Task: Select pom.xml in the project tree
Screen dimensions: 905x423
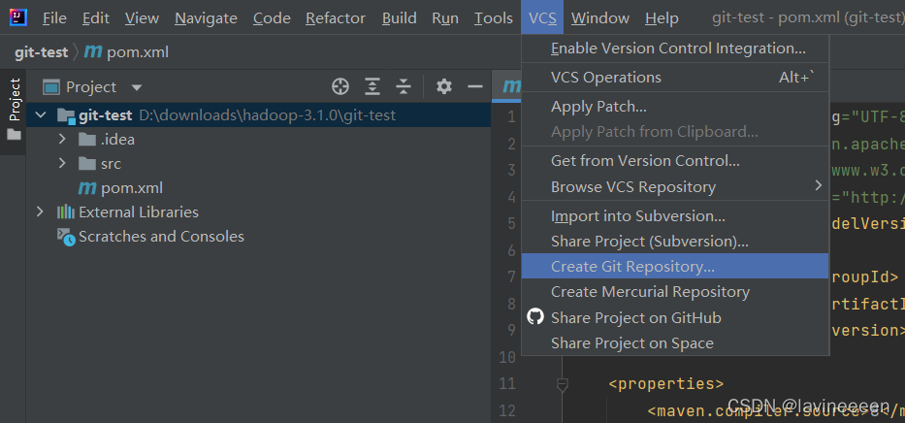Action: 131,187
